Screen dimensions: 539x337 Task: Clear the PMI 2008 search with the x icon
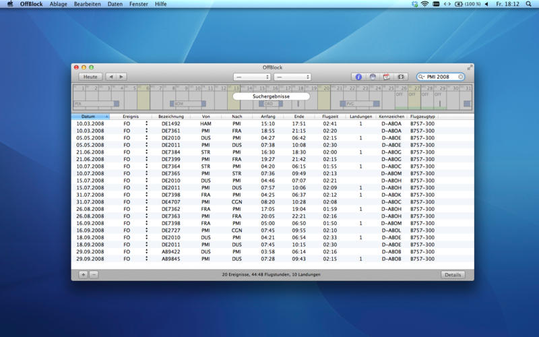(x=460, y=77)
